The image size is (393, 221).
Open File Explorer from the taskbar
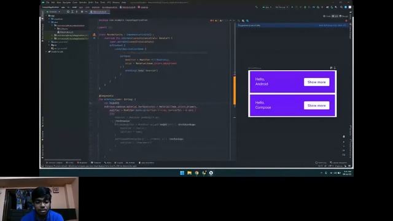click(x=190, y=173)
